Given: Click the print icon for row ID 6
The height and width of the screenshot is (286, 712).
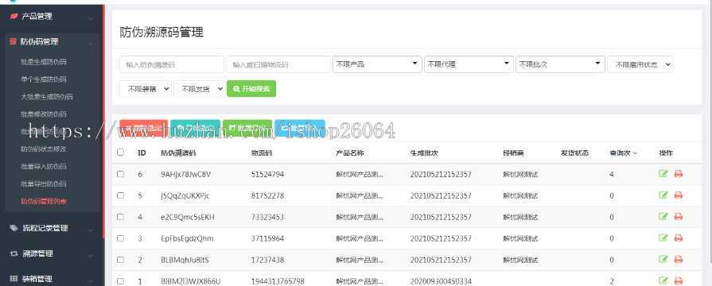Looking at the screenshot, I should pyautogui.click(x=679, y=174).
